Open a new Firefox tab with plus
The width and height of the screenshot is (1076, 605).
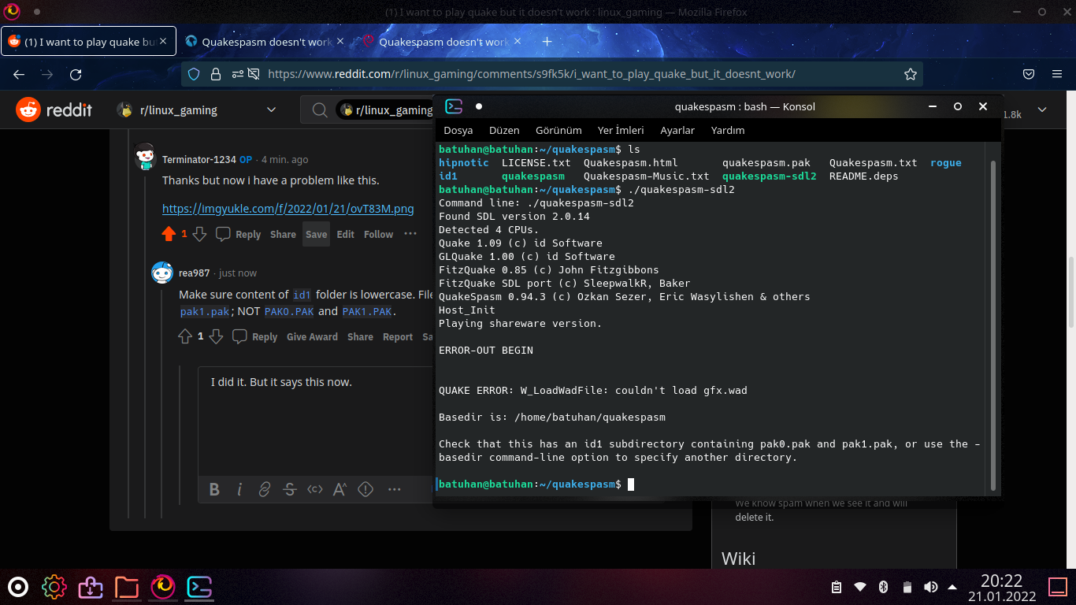click(547, 42)
